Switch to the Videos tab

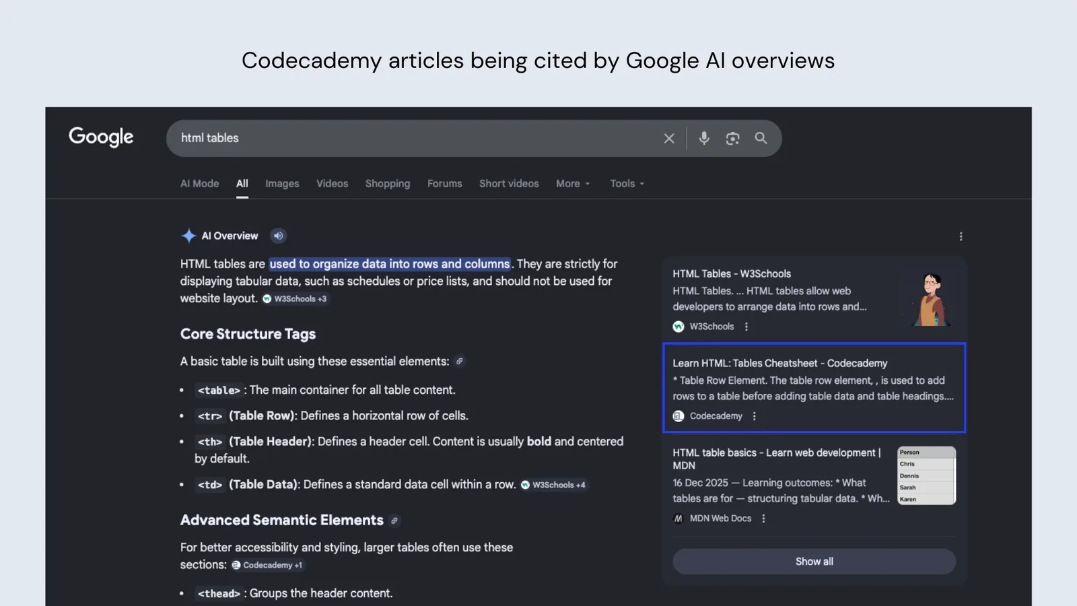333,184
